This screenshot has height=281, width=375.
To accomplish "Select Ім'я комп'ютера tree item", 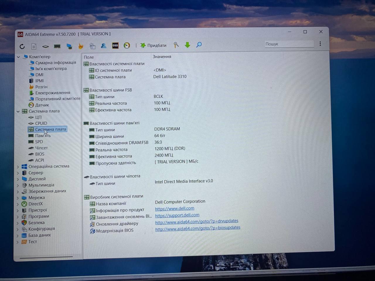I will [51, 68].
